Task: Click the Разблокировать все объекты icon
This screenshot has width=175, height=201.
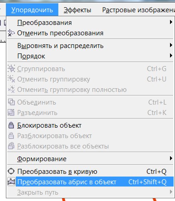Action: [11, 146]
